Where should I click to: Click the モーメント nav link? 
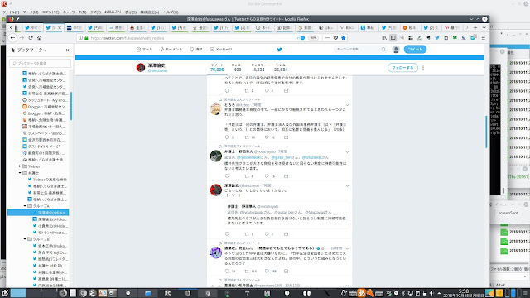coord(171,50)
